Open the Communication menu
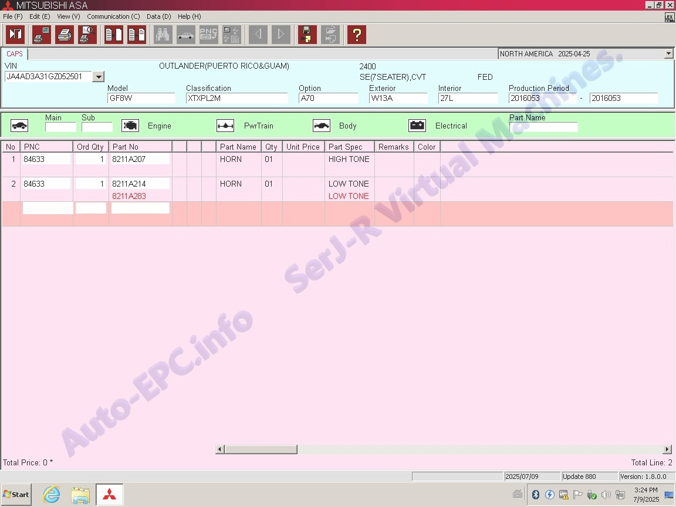This screenshot has height=507, width=676. tap(113, 16)
